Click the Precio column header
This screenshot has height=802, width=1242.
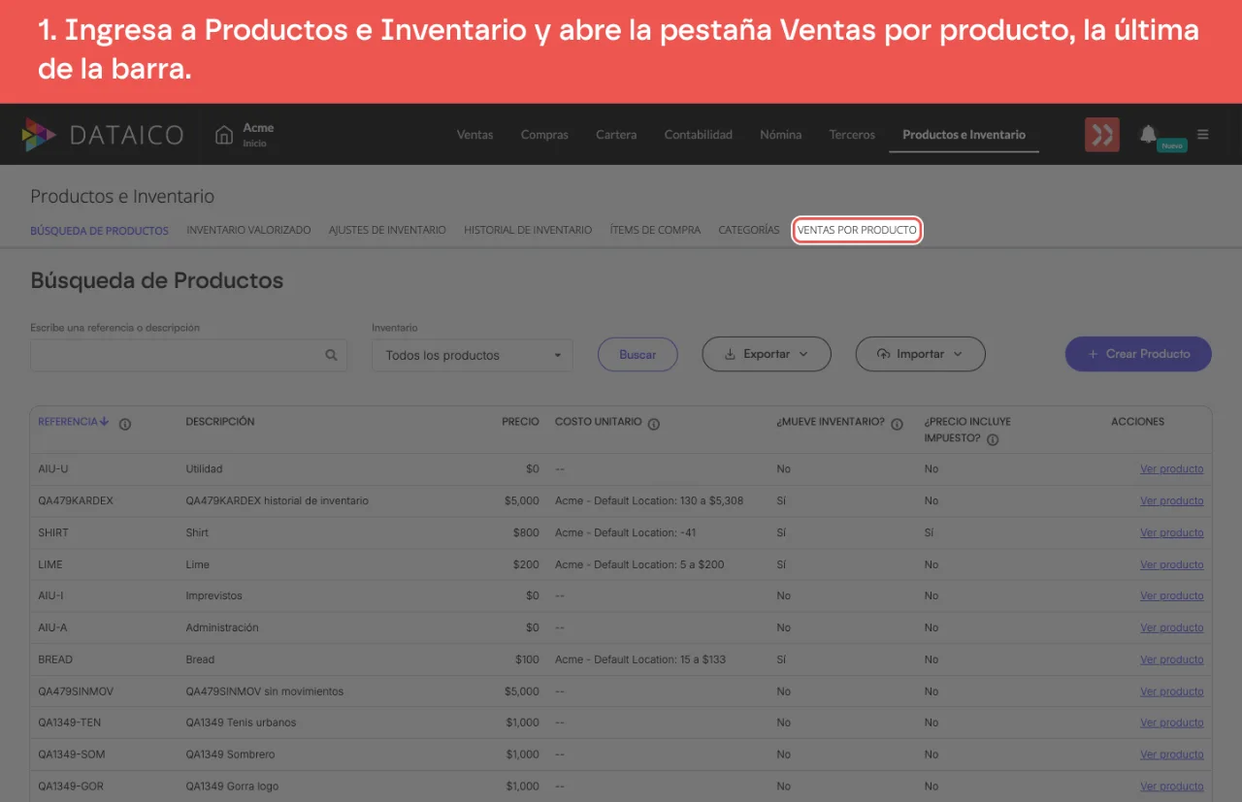520,422
